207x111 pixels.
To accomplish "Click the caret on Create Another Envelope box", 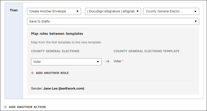I will [x=77, y=11].
